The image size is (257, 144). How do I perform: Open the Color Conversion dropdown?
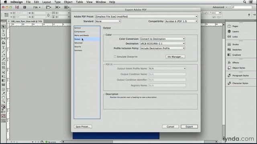tap(162, 39)
